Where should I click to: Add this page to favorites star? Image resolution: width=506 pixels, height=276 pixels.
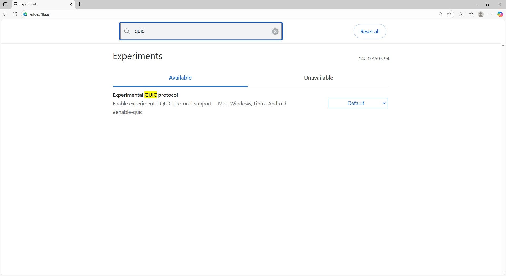click(449, 14)
